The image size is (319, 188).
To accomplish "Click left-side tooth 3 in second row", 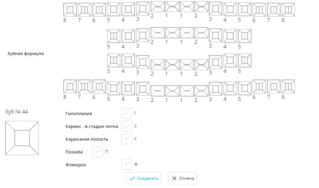I will (143, 35).
